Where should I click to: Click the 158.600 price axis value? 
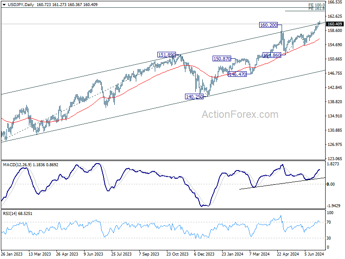[335, 31]
